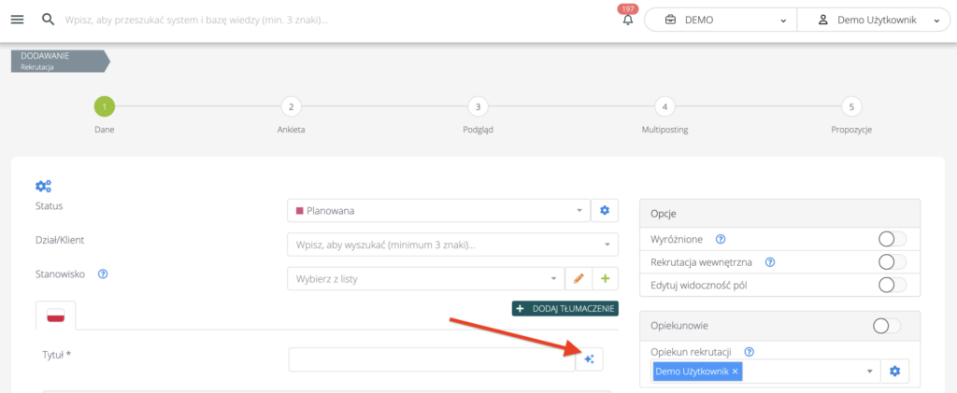Screen dimensions: 957x393
Task: Click into the Tytuł input field
Action: click(x=432, y=358)
